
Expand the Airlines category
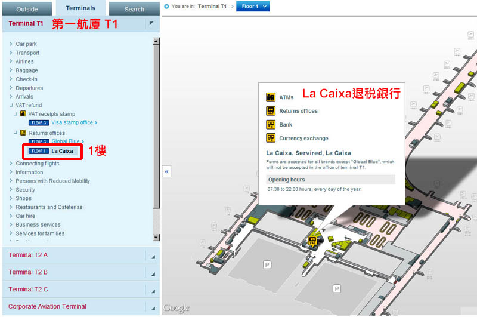tap(24, 61)
